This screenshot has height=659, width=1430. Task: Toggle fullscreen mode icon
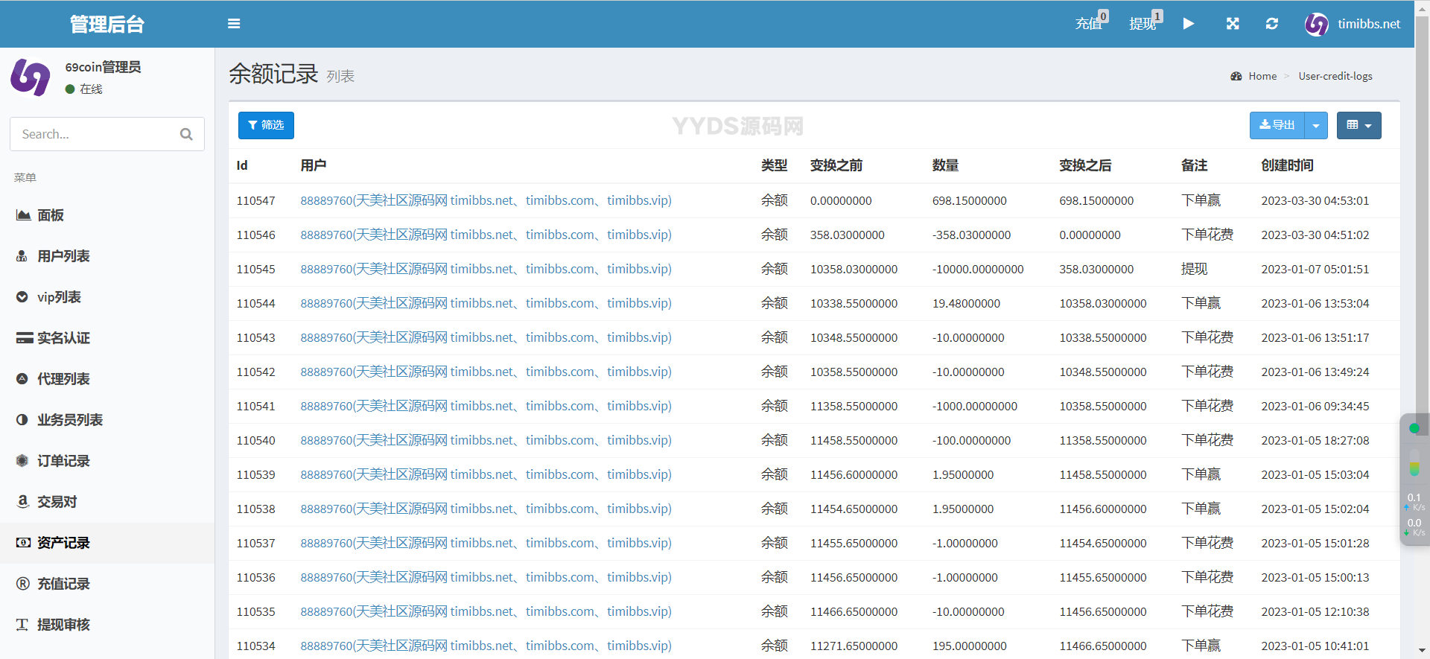1233,24
